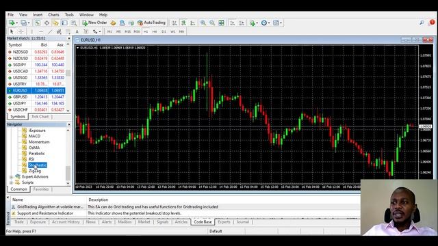Open the MetaEditor icon beside New Order
438x246 pixels.
[x=113, y=23]
